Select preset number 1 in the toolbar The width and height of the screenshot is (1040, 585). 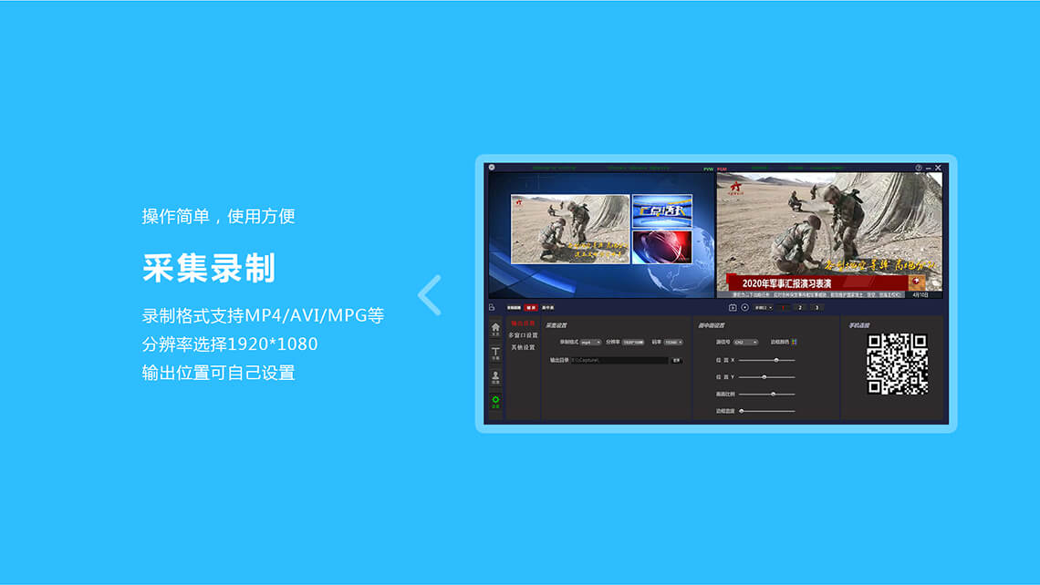tap(784, 307)
